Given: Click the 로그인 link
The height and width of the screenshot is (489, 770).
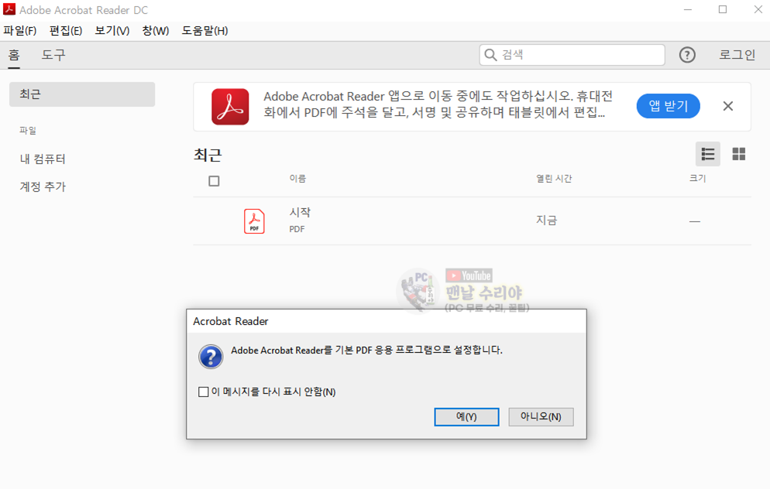Looking at the screenshot, I should click(x=737, y=55).
